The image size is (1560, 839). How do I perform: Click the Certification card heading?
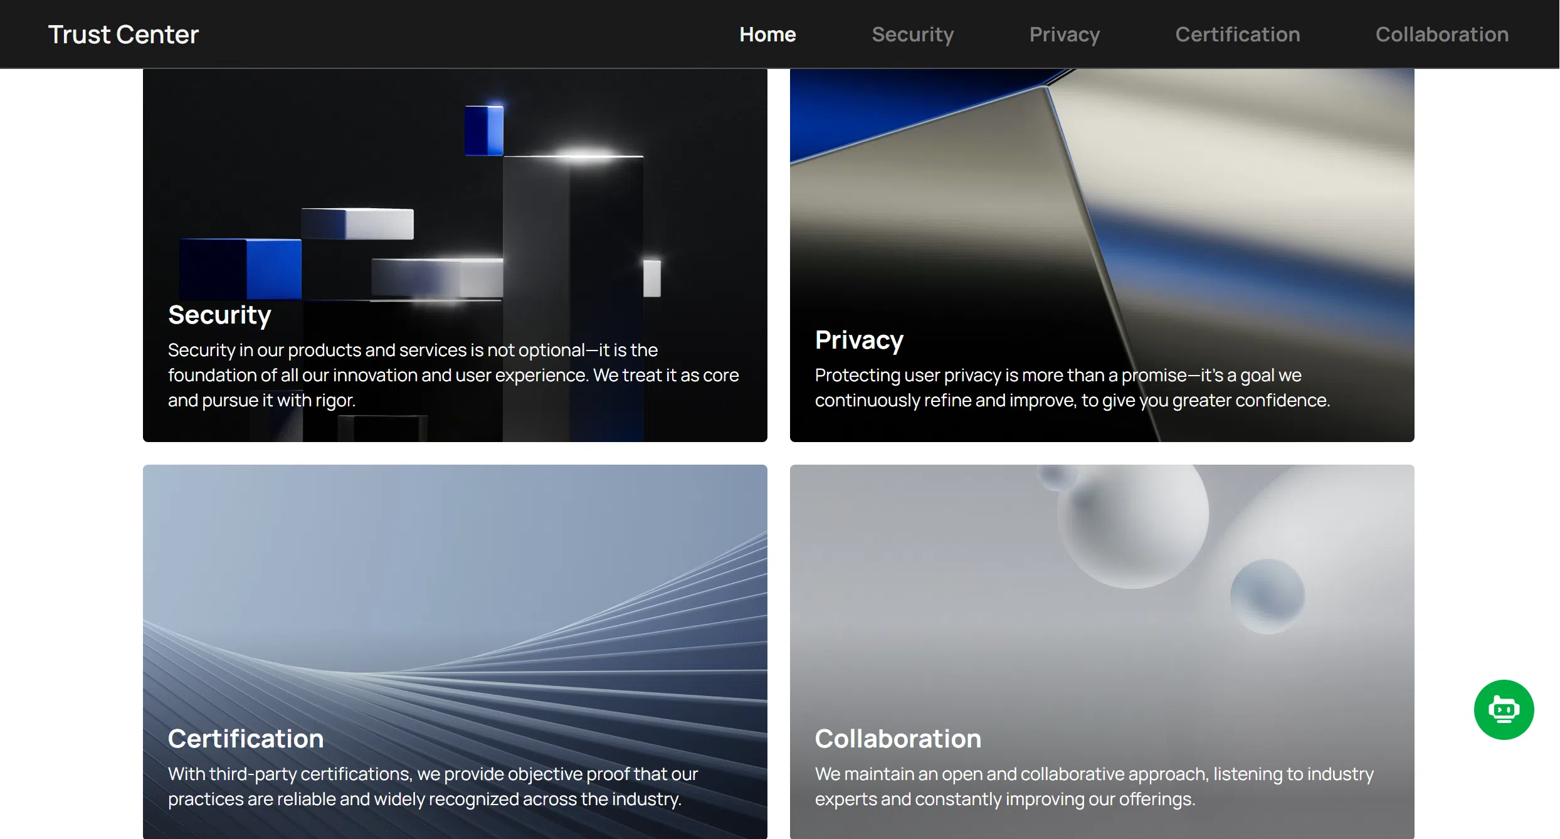coord(246,739)
